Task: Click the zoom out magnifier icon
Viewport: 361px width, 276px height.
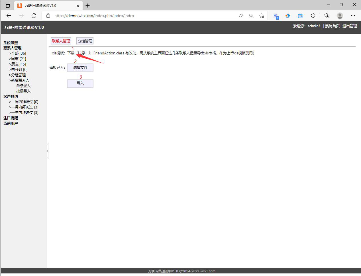Action: [251, 16]
